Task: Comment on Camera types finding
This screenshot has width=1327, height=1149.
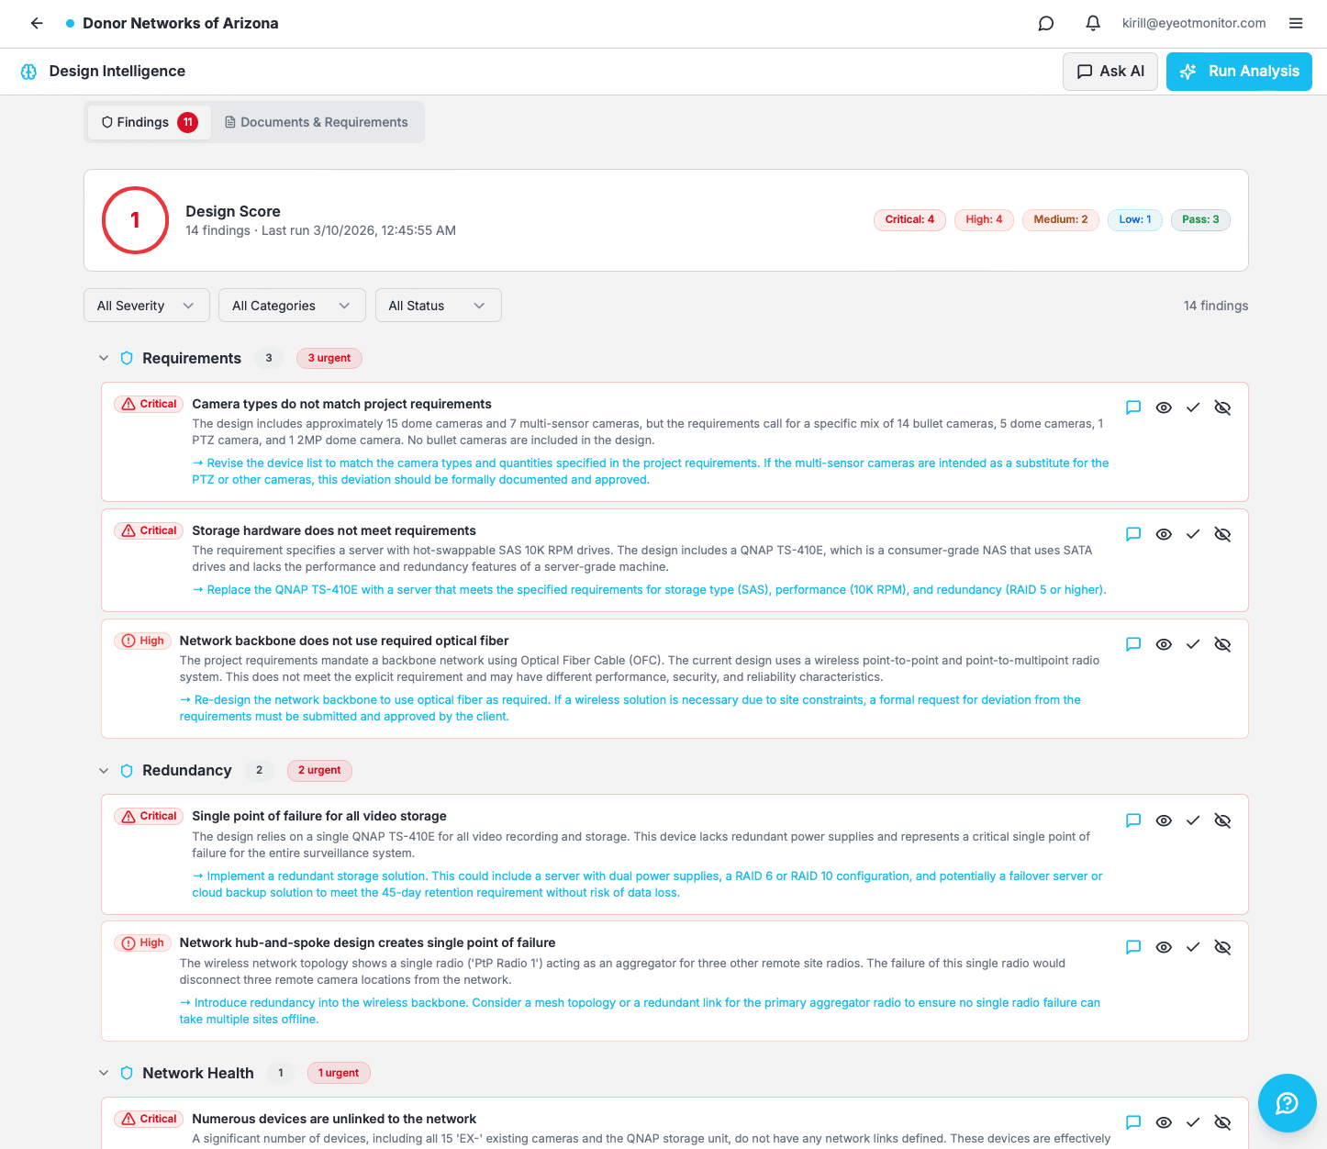Action: coord(1133,407)
